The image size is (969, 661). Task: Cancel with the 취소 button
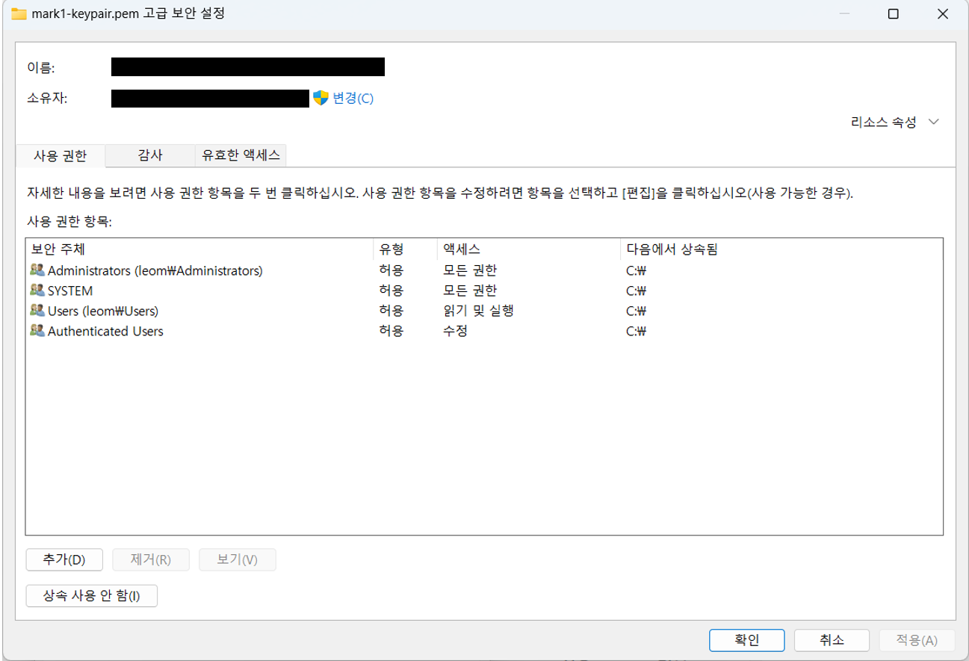click(832, 640)
